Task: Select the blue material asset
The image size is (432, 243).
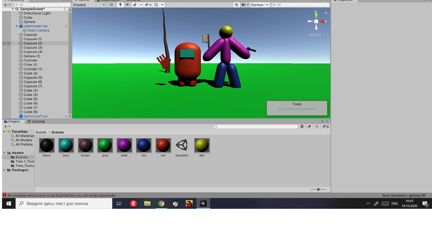Action: (x=66, y=148)
